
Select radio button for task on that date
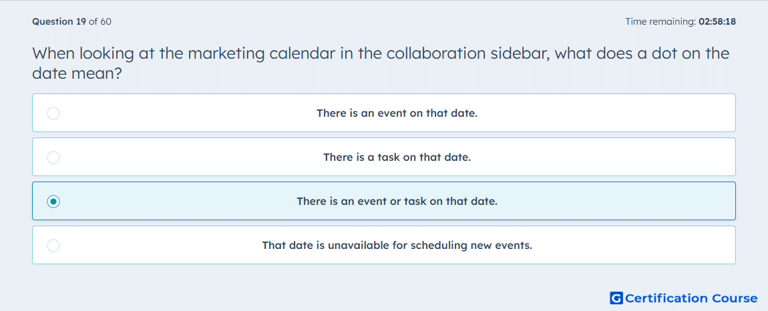click(53, 158)
